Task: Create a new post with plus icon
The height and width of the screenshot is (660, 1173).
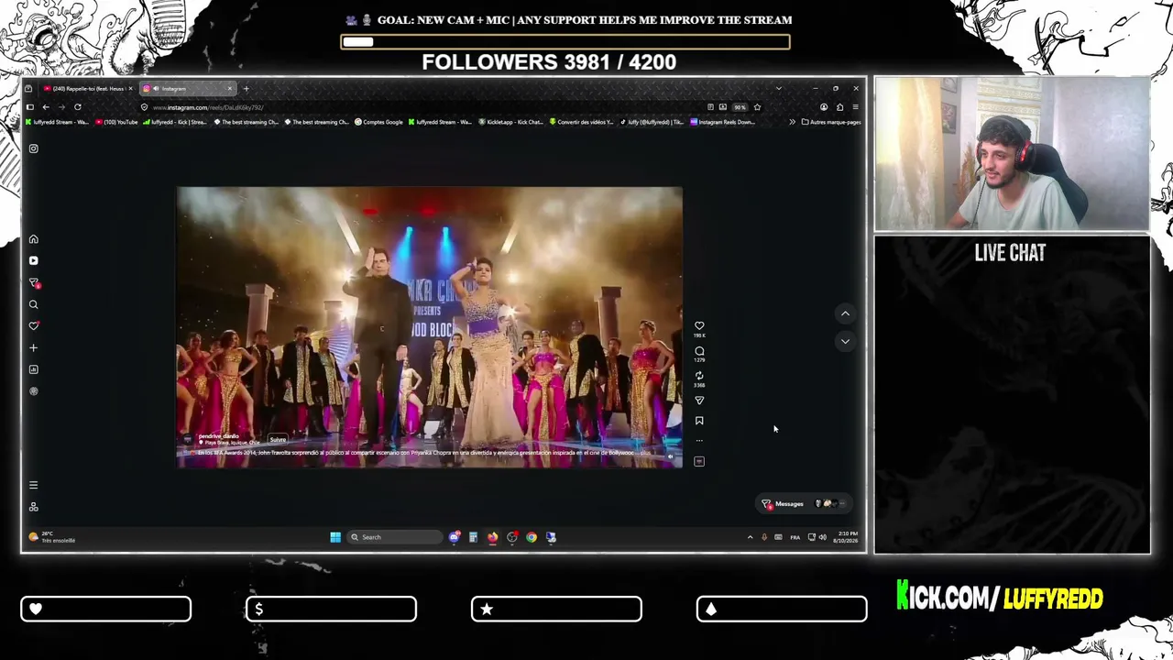Action: click(33, 347)
